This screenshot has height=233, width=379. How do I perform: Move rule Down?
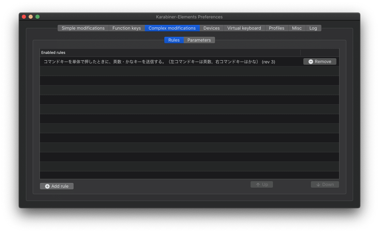(325, 184)
